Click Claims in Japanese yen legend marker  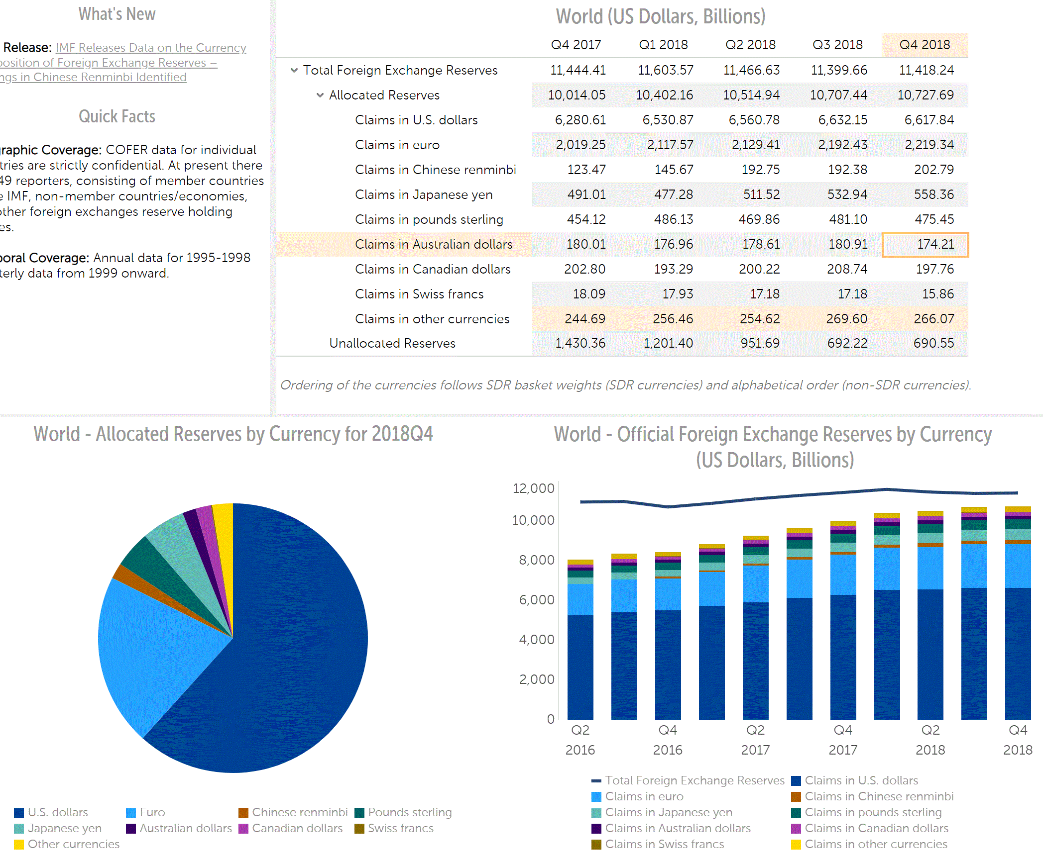click(x=596, y=813)
